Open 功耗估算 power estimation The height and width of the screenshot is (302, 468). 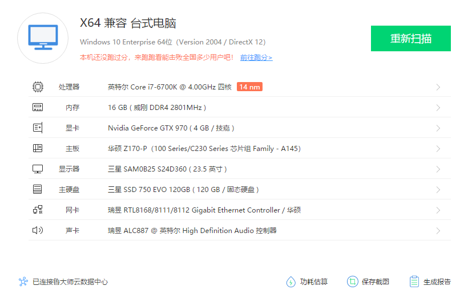(307, 281)
